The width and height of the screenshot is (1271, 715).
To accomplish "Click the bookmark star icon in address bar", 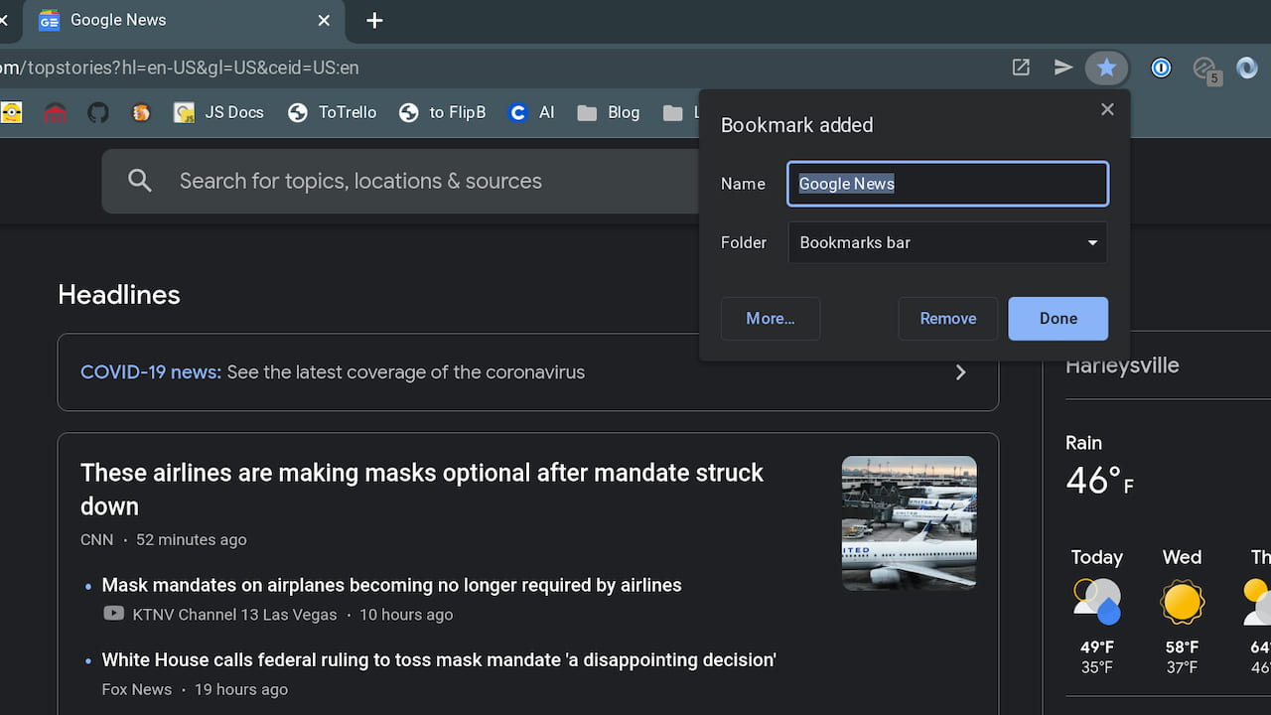I will (x=1106, y=68).
